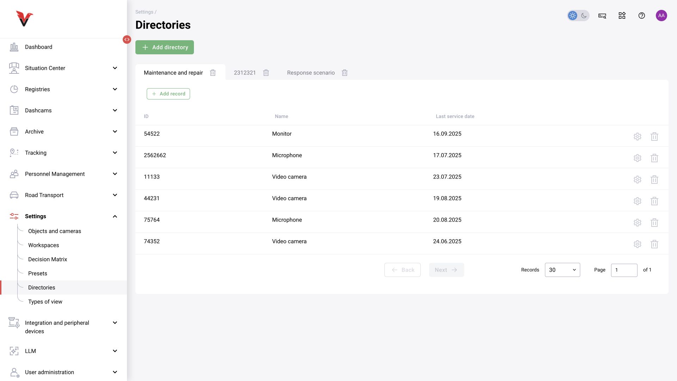Screen dimensions: 677x381
Task: Edit record 54522 Monitor with gear icon
Action: click(x=637, y=137)
